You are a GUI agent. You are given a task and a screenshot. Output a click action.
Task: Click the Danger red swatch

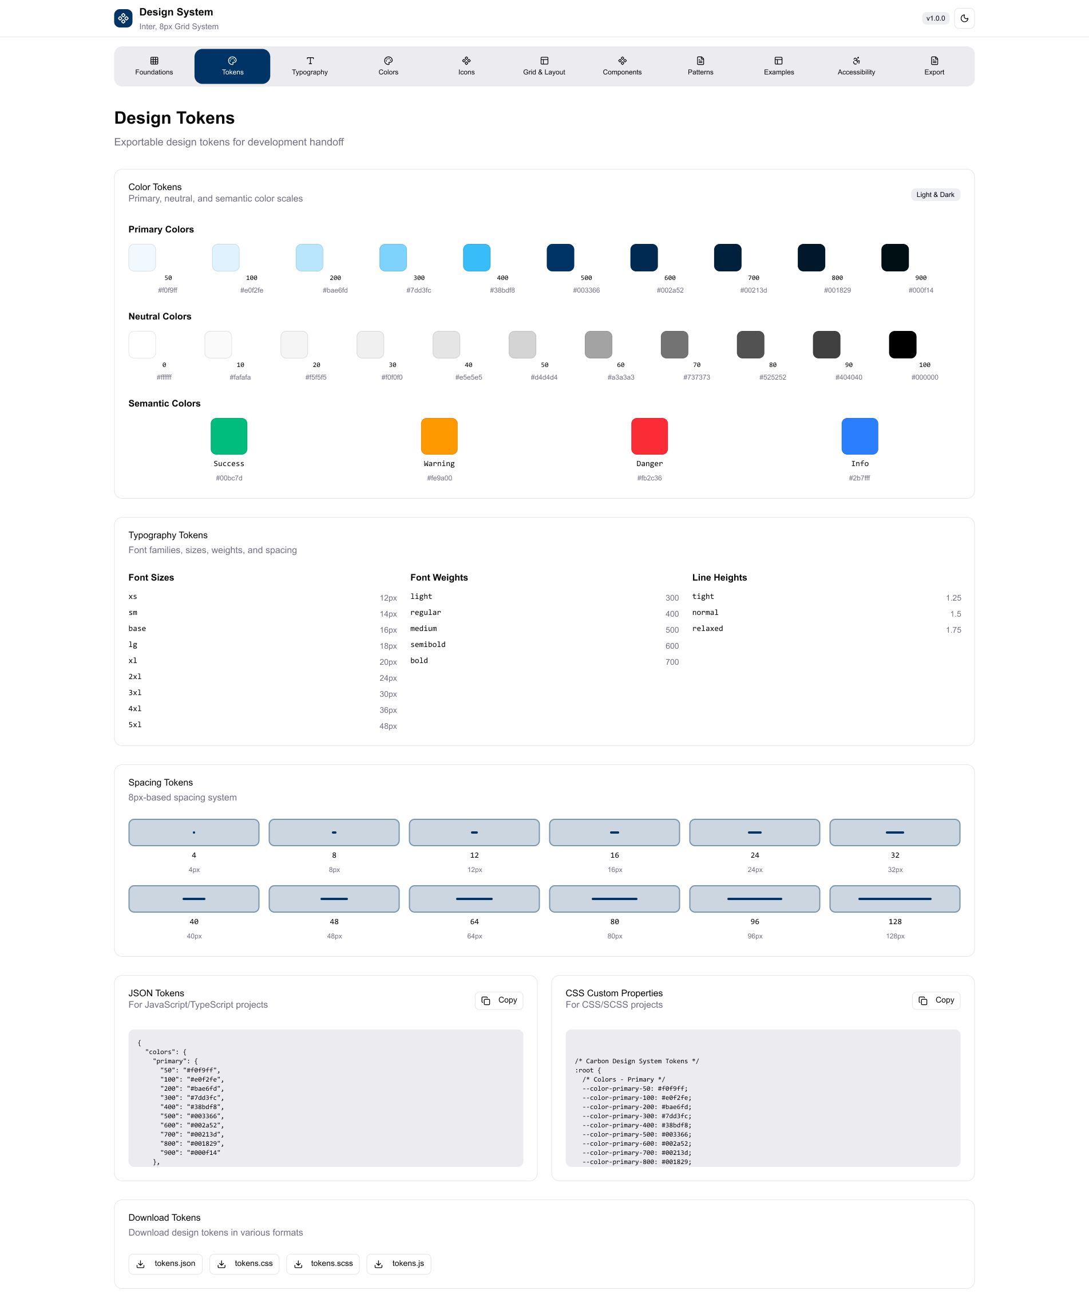[x=650, y=436]
